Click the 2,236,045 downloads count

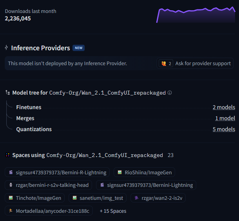tap(18, 18)
